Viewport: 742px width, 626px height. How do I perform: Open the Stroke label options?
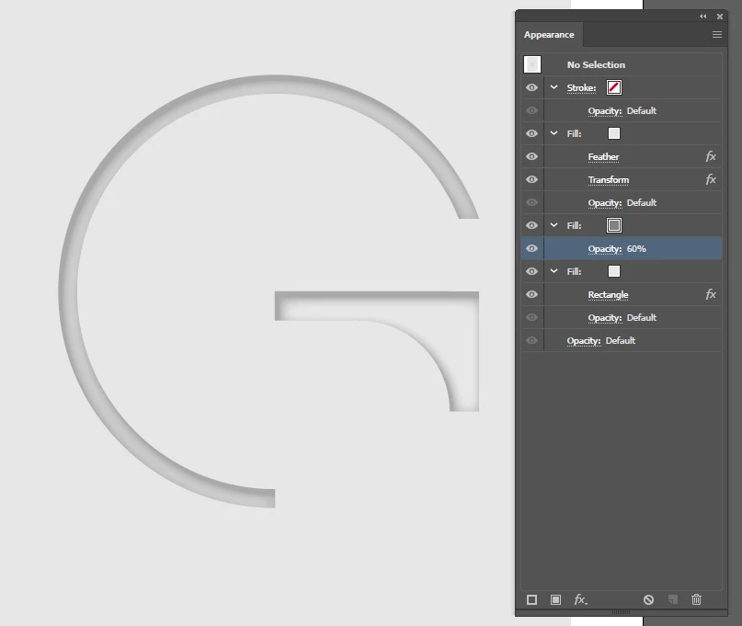point(581,88)
